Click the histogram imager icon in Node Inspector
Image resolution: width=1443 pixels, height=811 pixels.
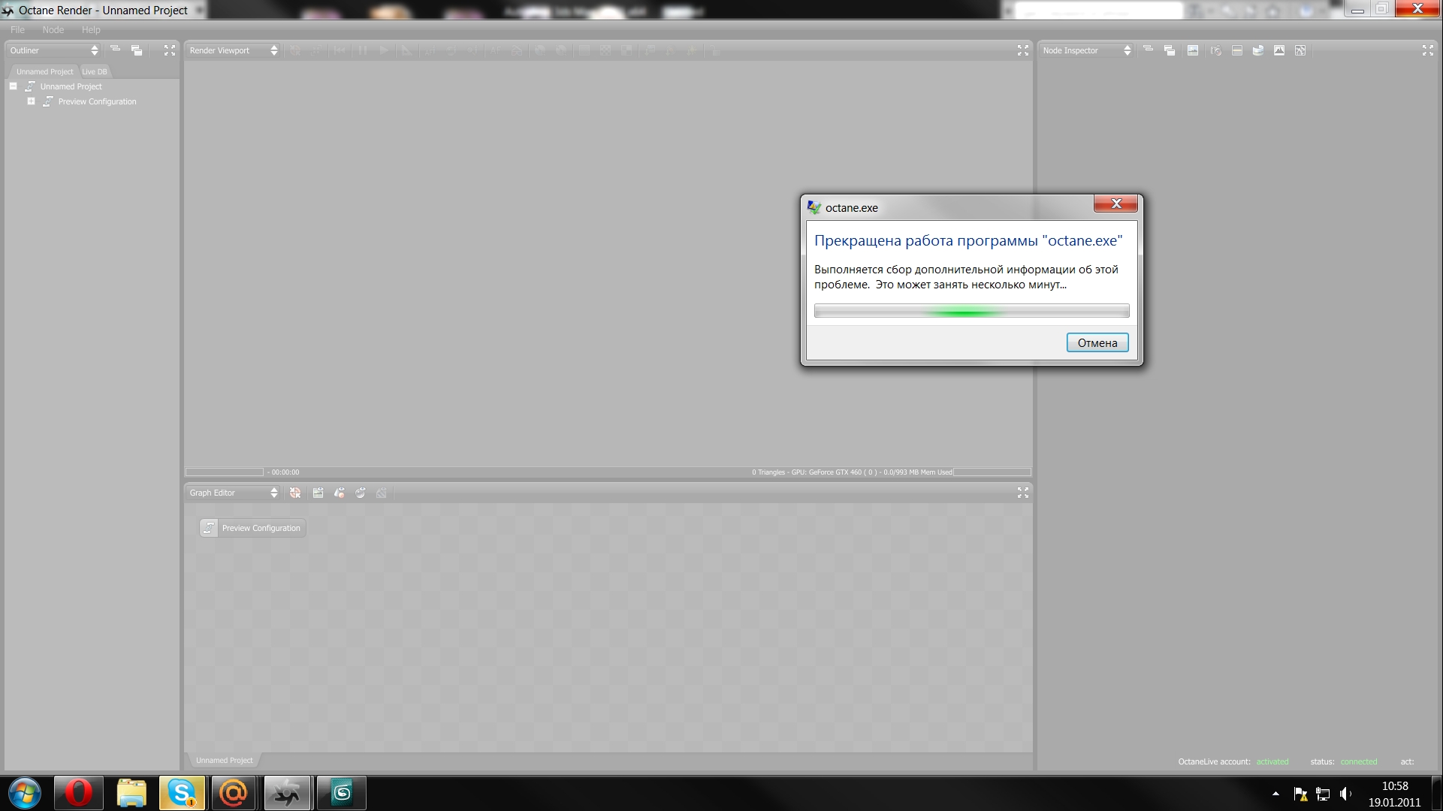1279,50
